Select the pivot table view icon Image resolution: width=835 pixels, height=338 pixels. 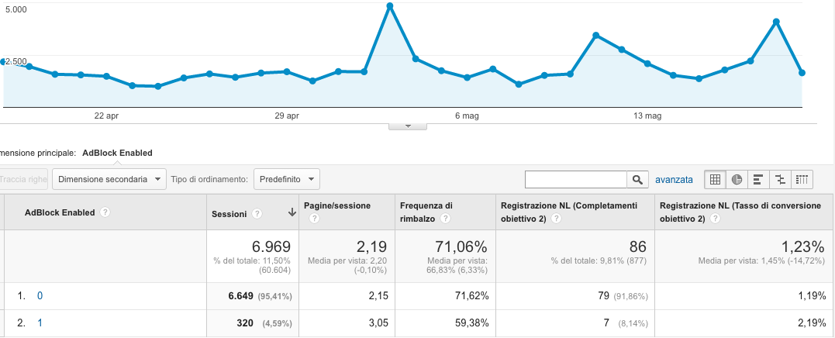pos(802,180)
